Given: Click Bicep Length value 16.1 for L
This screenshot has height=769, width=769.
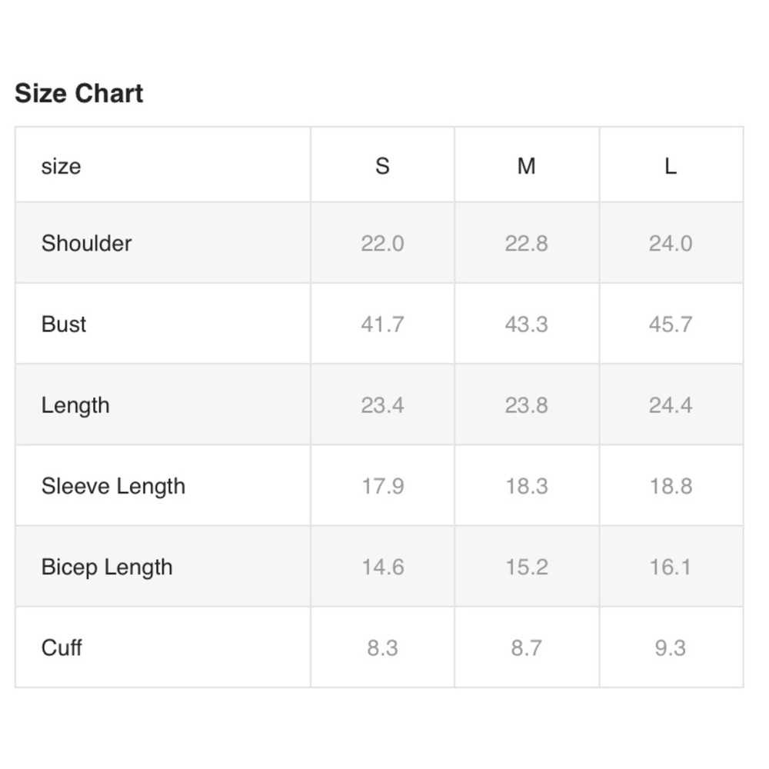Looking at the screenshot, I should (671, 568).
